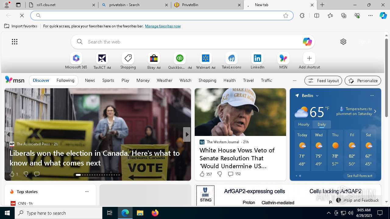Show next headline slide arrow

pos(187,134)
